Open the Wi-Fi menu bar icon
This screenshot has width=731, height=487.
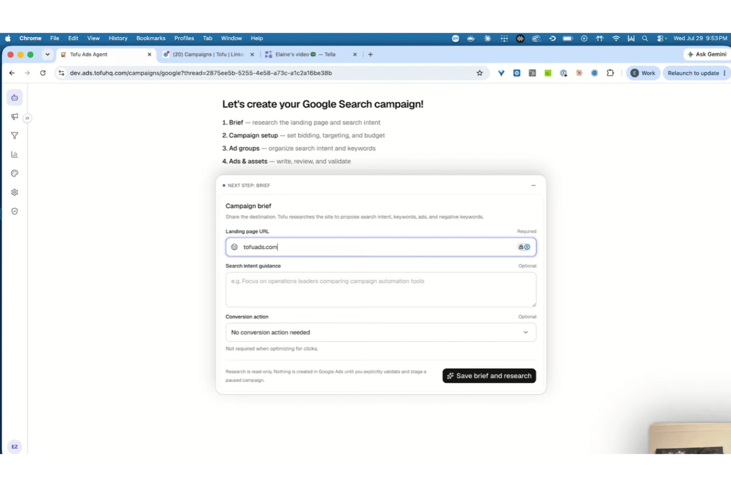pos(616,38)
